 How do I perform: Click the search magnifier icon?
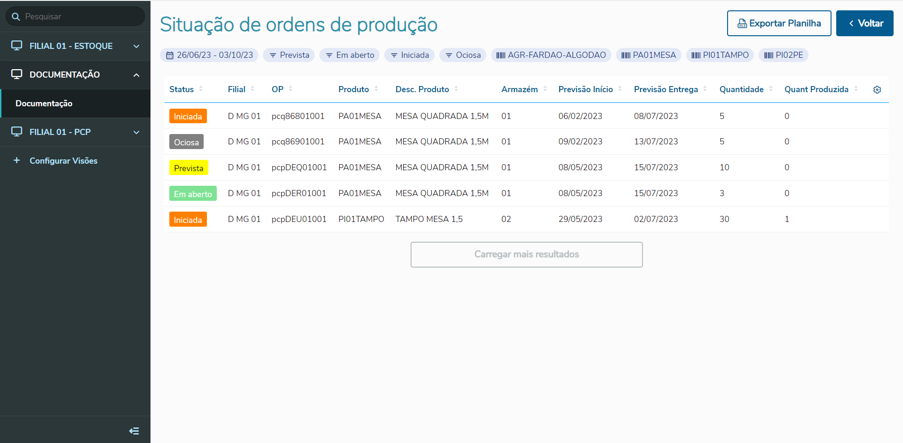16,16
